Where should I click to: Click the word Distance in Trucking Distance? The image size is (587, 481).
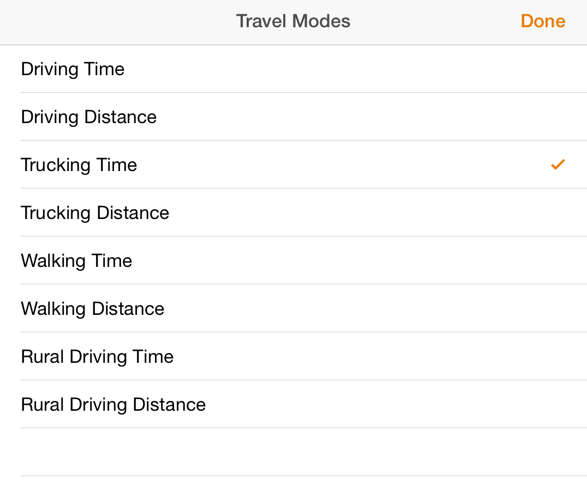(133, 213)
